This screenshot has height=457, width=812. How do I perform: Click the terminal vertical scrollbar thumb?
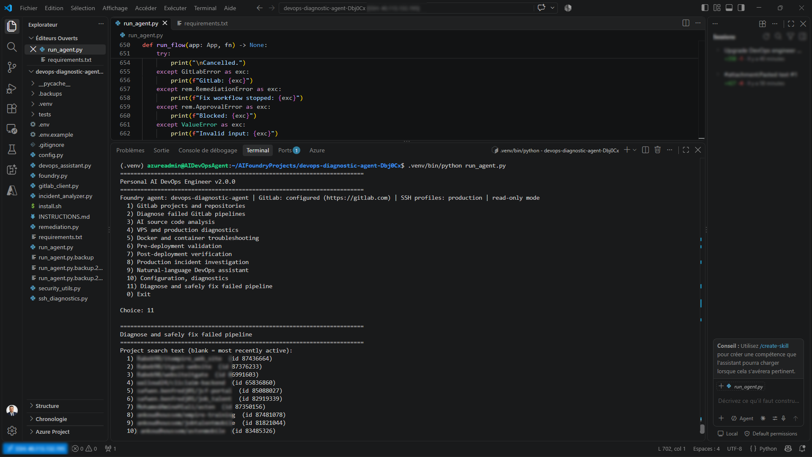click(x=702, y=429)
